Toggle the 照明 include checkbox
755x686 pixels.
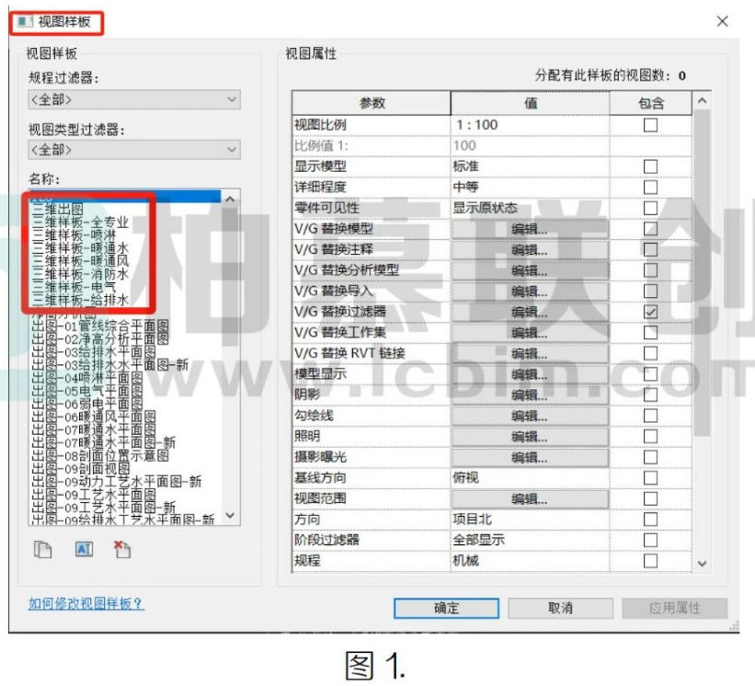click(650, 437)
